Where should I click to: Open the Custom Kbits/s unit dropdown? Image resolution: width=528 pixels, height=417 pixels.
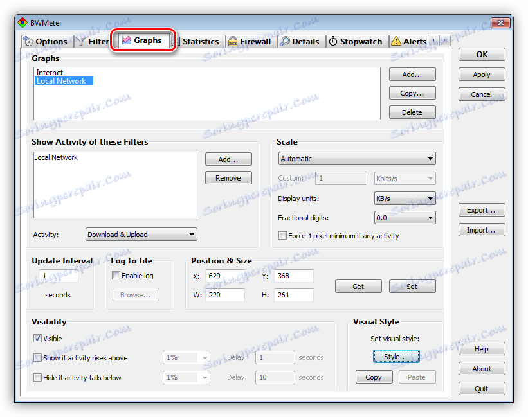405,179
